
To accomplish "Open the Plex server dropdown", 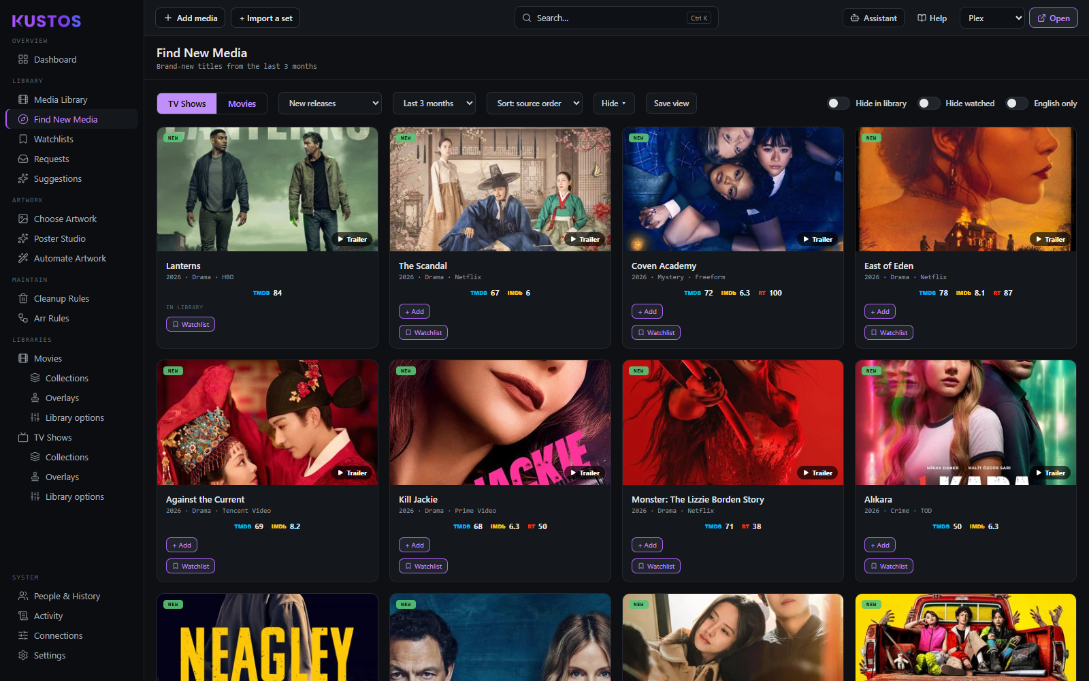I will 992,18.
